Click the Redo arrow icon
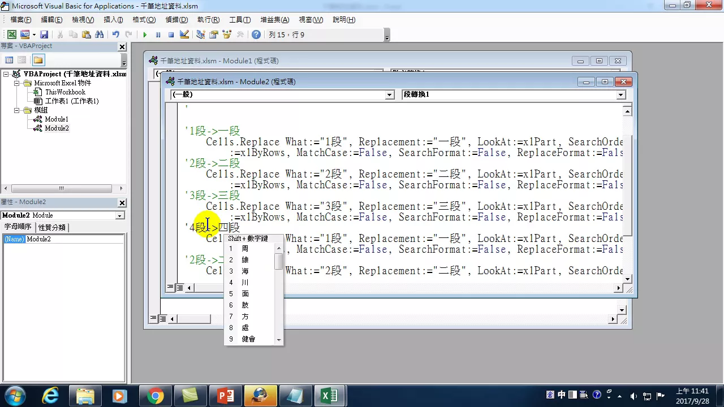 [129, 34]
